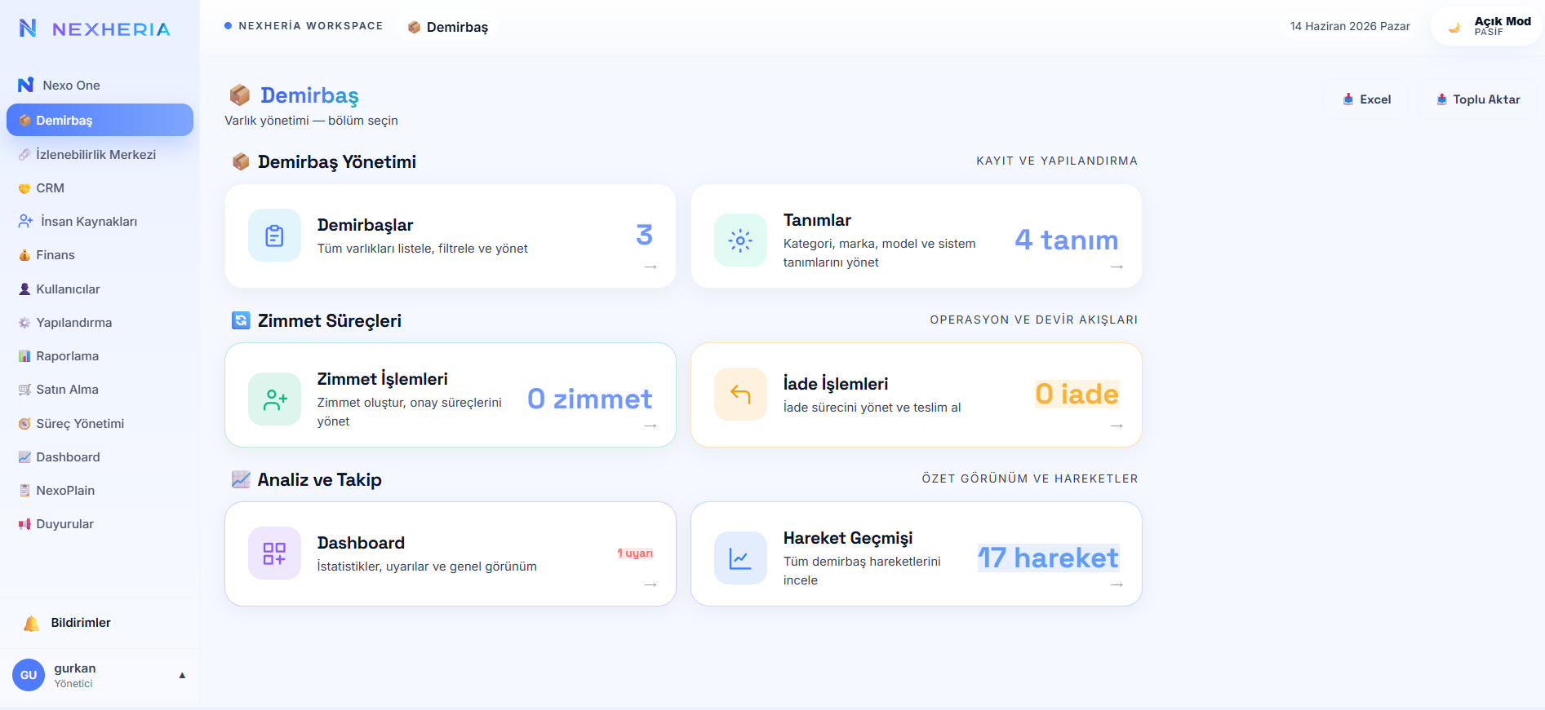Click the Dashboard card grid icon
Image resolution: width=1545 pixels, height=710 pixels.
(275, 553)
